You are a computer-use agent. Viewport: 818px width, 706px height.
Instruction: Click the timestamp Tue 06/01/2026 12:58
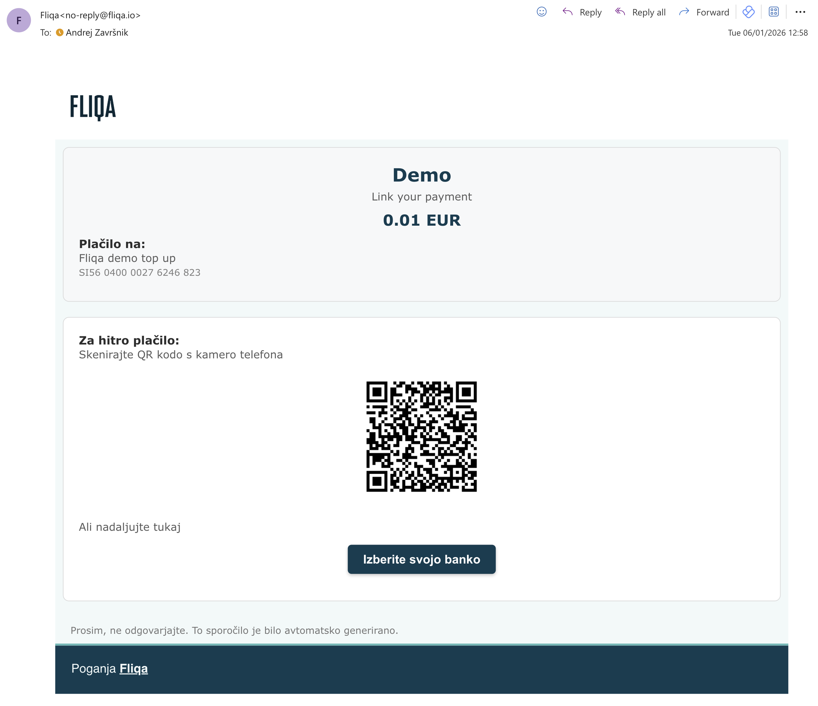[768, 33]
